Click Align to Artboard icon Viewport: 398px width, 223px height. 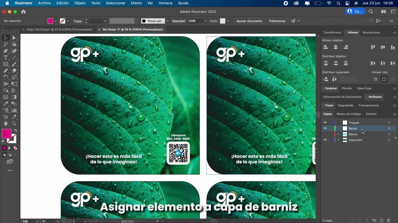point(376,79)
